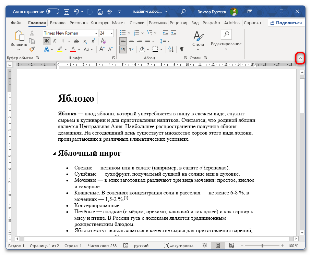Switch to Read Mode view
The image size is (311, 255).
click(204, 245)
